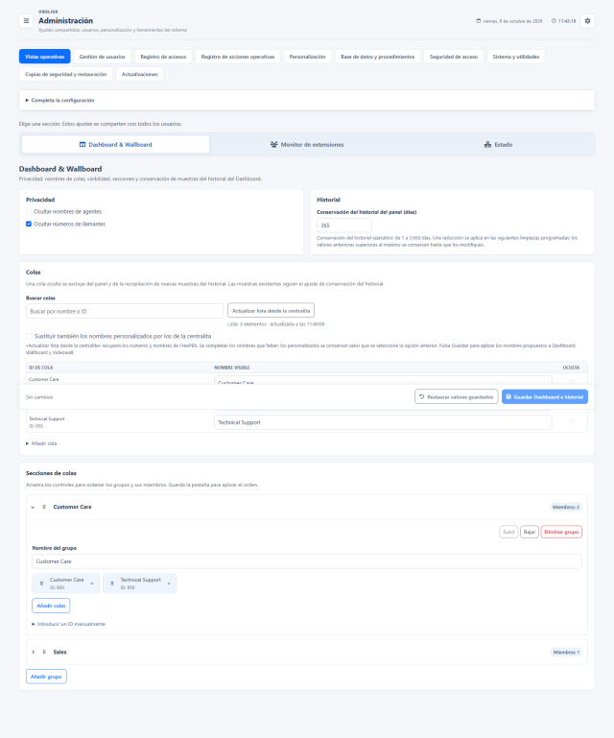The image size is (614, 738).
Task: Click the history retention days stepper field
Action: 343,226
